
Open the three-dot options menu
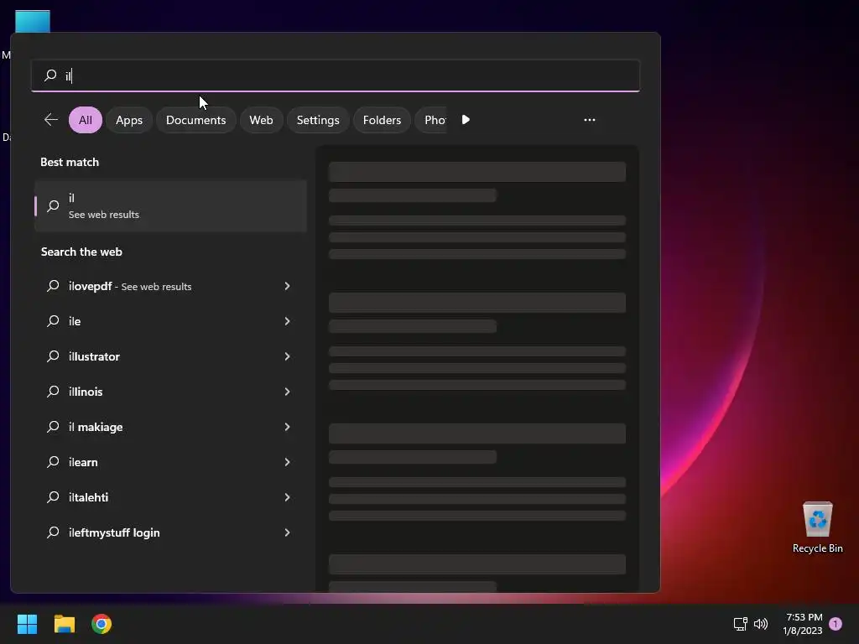point(590,119)
